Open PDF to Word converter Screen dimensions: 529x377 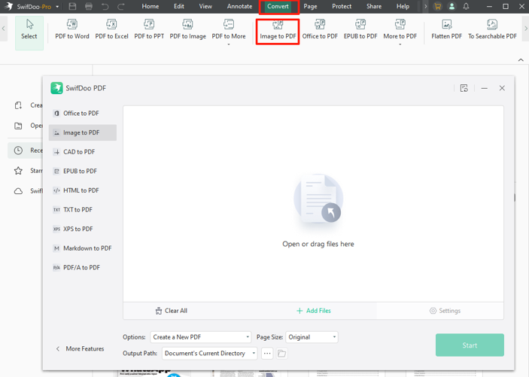[71, 29]
